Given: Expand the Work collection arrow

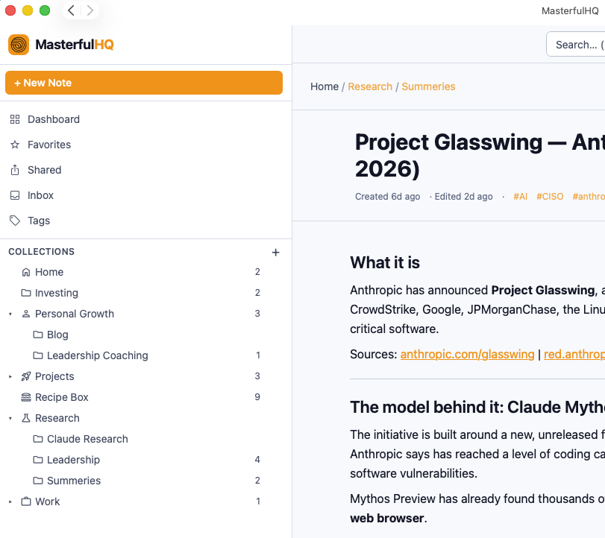Looking at the screenshot, I should click(x=10, y=501).
